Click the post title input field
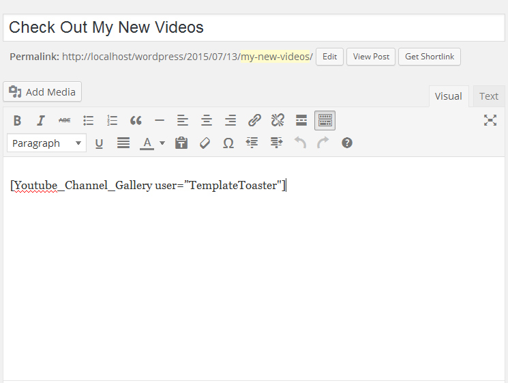The height and width of the screenshot is (383, 508). point(254,28)
